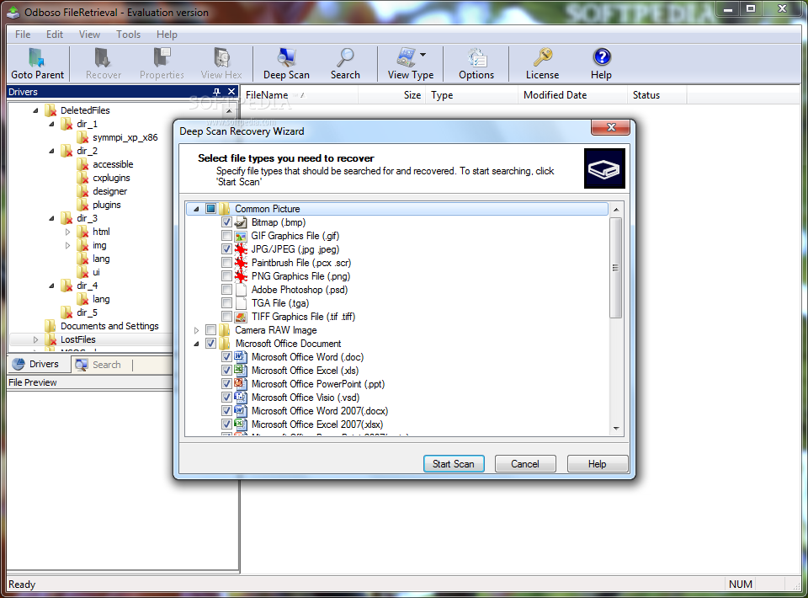
Task: Open the Help toolbar icon
Action: tap(601, 57)
